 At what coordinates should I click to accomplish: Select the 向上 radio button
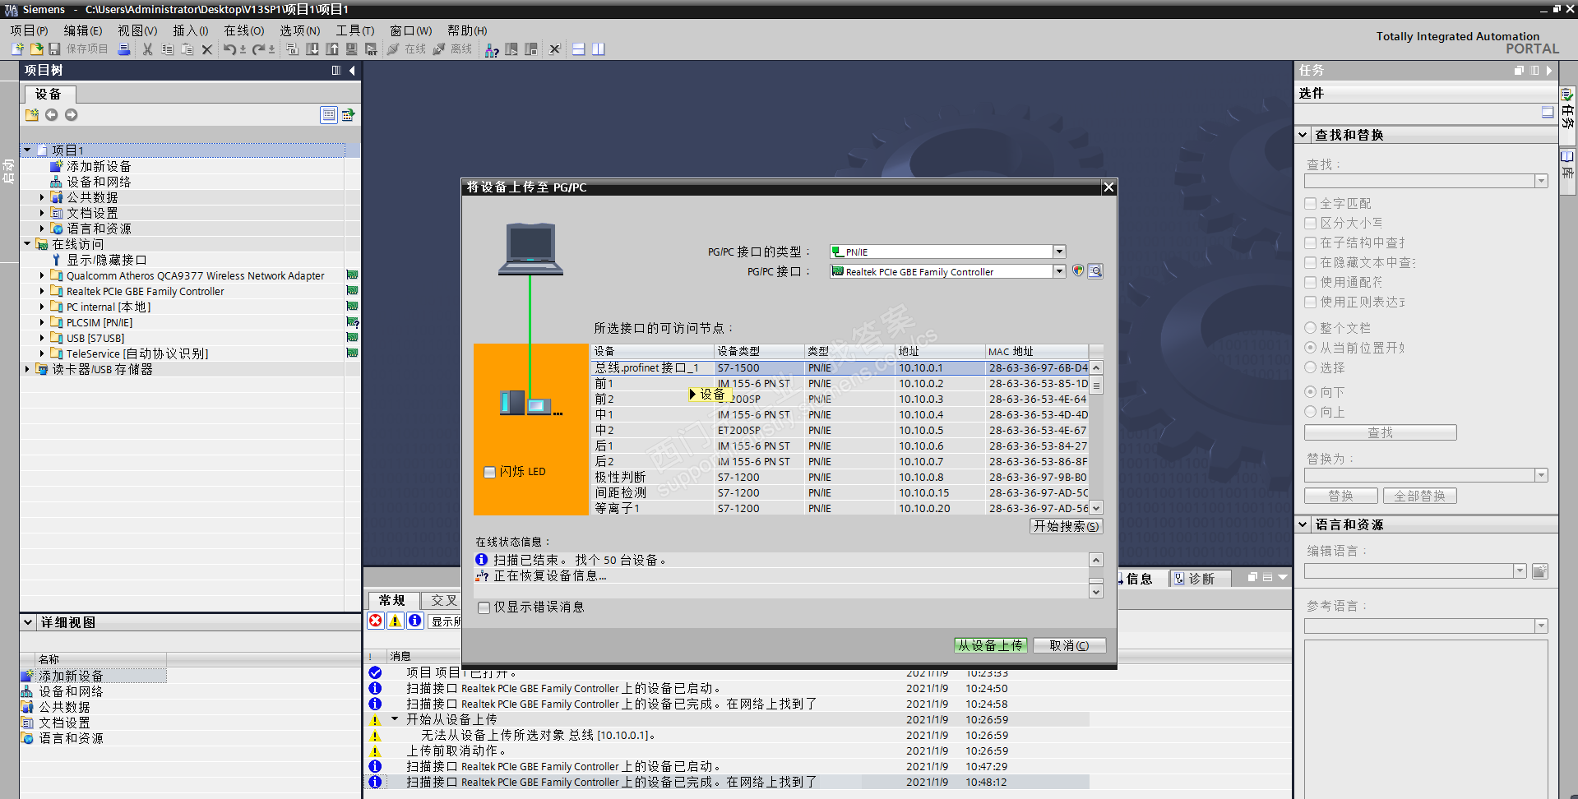click(x=1311, y=412)
